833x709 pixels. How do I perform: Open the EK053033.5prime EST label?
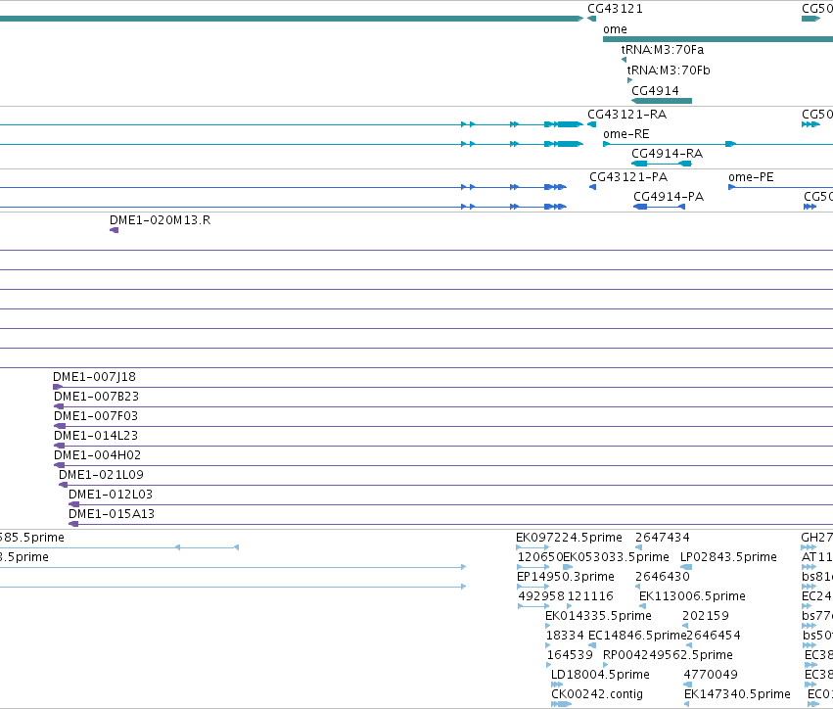(x=616, y=557)
